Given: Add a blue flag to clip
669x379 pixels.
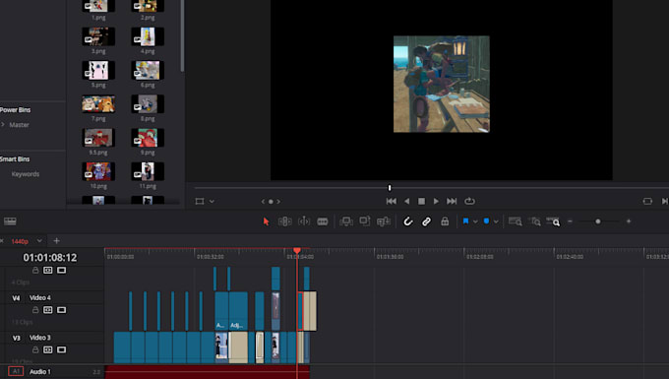Looking at the screenshot, I should click(x=465, y=221).
